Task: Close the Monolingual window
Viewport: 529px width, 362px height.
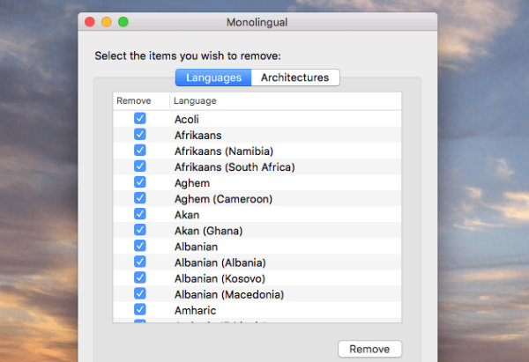Action: point(90,22)
